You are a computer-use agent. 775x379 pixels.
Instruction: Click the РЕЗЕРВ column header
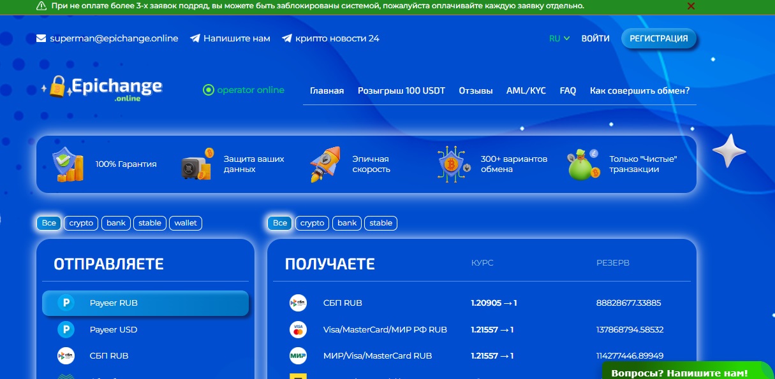tap(613, 263)
